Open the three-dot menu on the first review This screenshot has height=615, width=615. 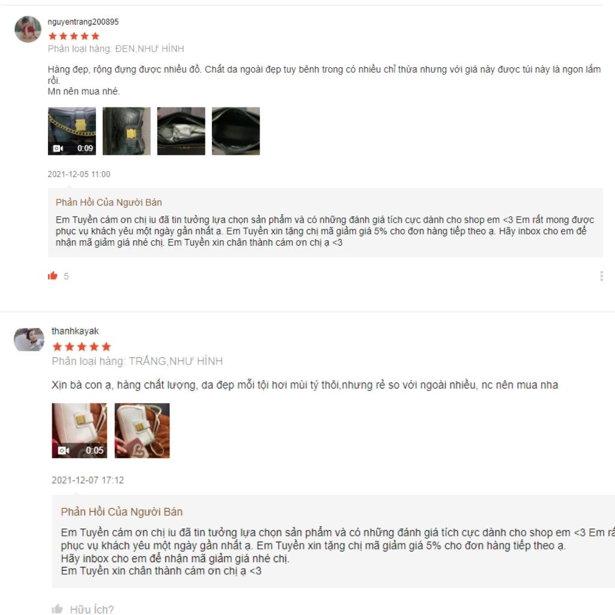pyautogui.click(x=601, y=276)
